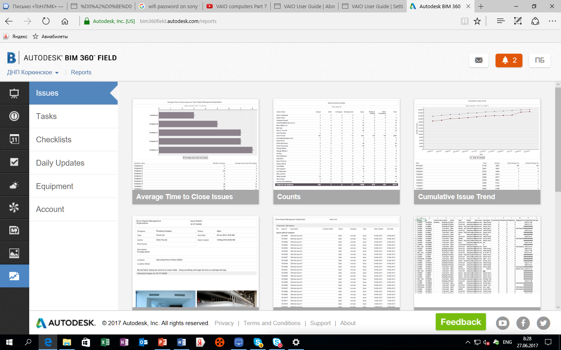Select Equipment report category
The width and height of the screenshot is (561, 350).
73,186
